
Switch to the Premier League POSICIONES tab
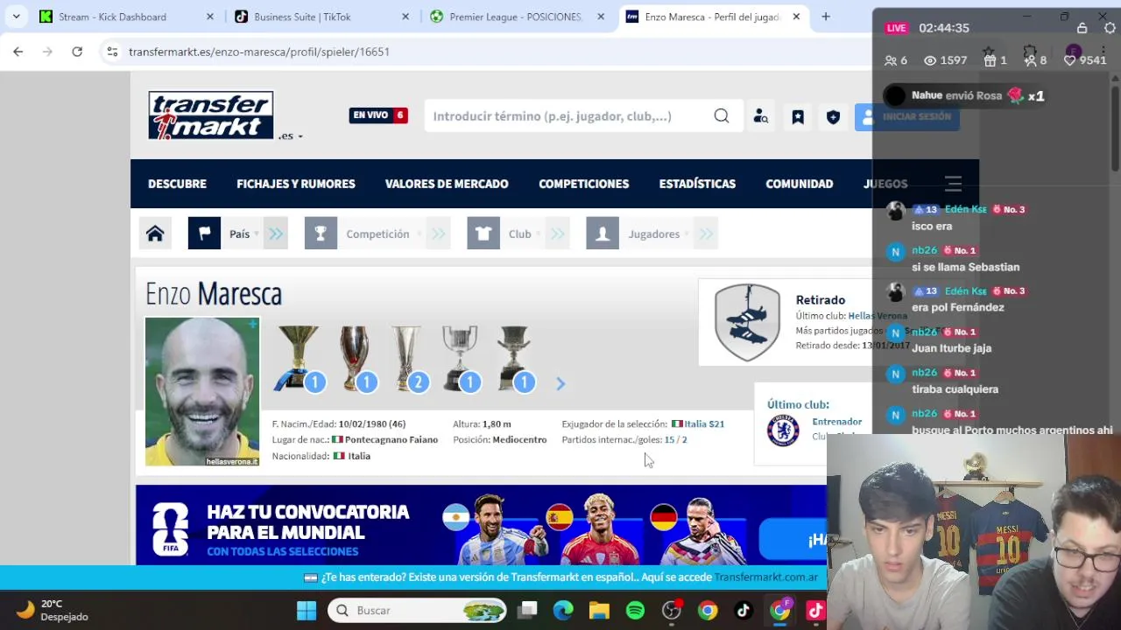coord(516,17)
